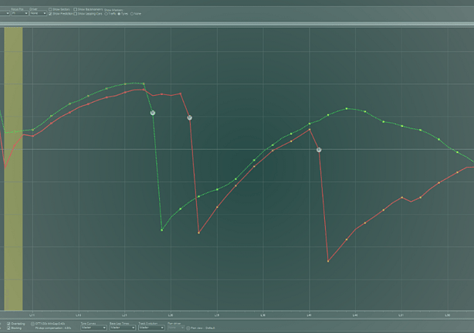Enable the Show Sectors checkbox
The image size is (474, 333).
(51, 8)
